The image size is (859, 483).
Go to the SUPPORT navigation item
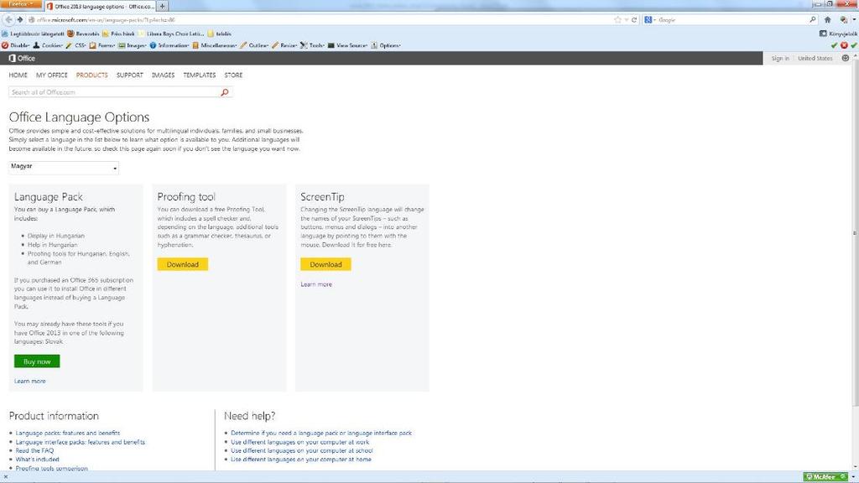pyautogui.click(x=129, y=75)
